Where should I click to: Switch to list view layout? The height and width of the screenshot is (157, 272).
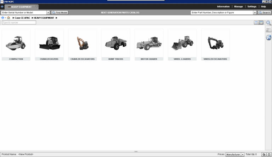[x=256, y=23]
